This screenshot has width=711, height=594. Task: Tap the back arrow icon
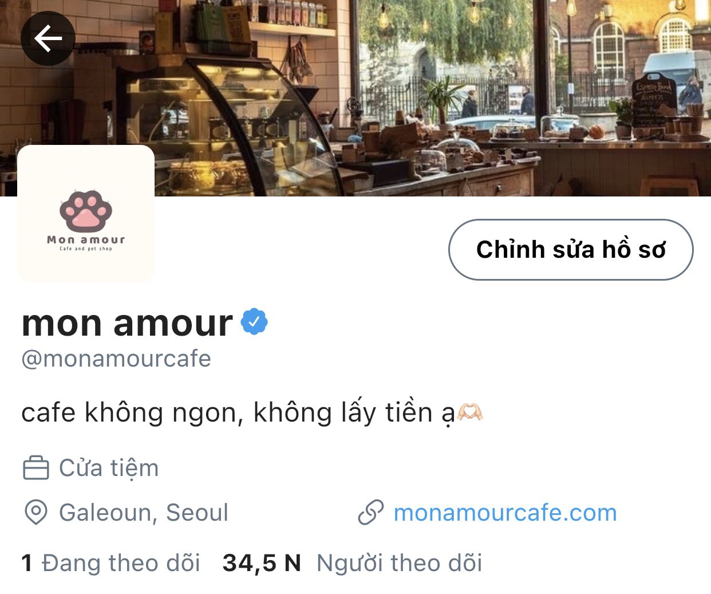coord(48,38)
